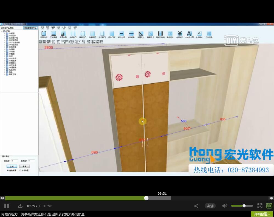Select the 12 梳妆台 tree item

coord(13,63)
